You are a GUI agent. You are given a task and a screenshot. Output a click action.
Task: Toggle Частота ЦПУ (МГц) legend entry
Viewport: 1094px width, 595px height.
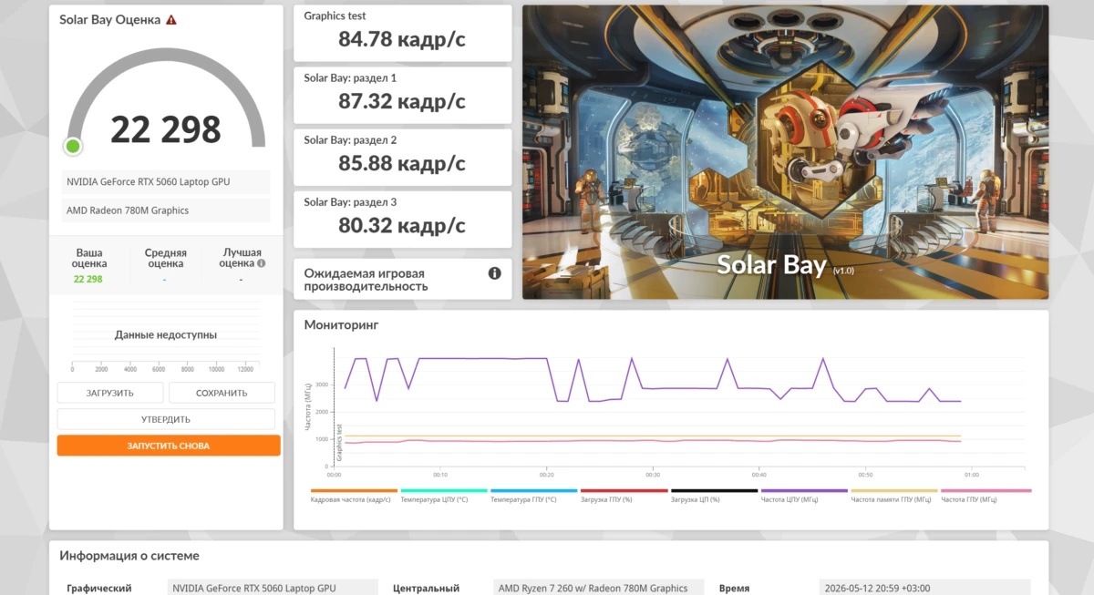pyautogui.click(x=802, y=496)
